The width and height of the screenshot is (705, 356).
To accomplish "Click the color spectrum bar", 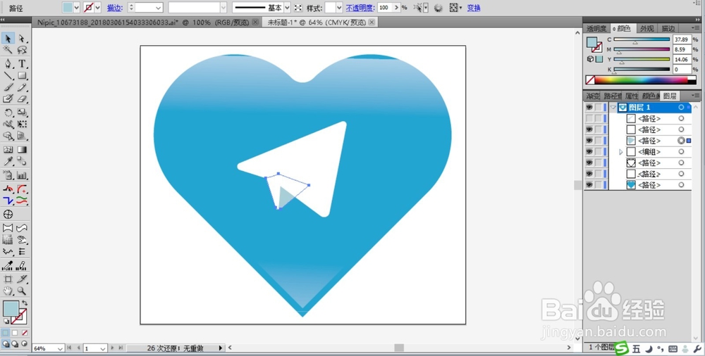I will tap(641, 80).
